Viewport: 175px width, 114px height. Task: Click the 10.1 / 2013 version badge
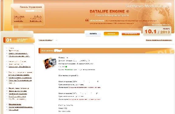coord(157,31)
